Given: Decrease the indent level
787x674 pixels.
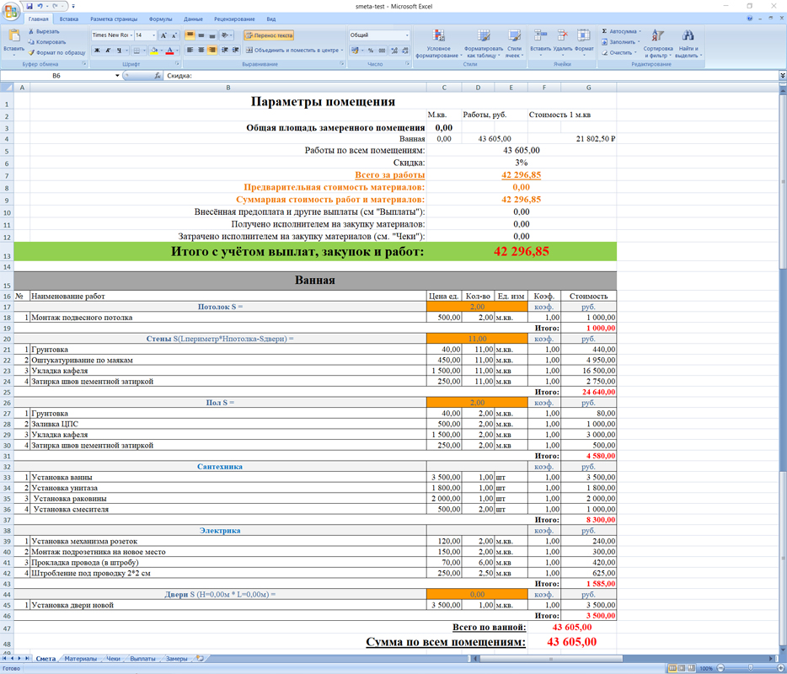Looking at the screenshot, I should [x=224, y=51].
